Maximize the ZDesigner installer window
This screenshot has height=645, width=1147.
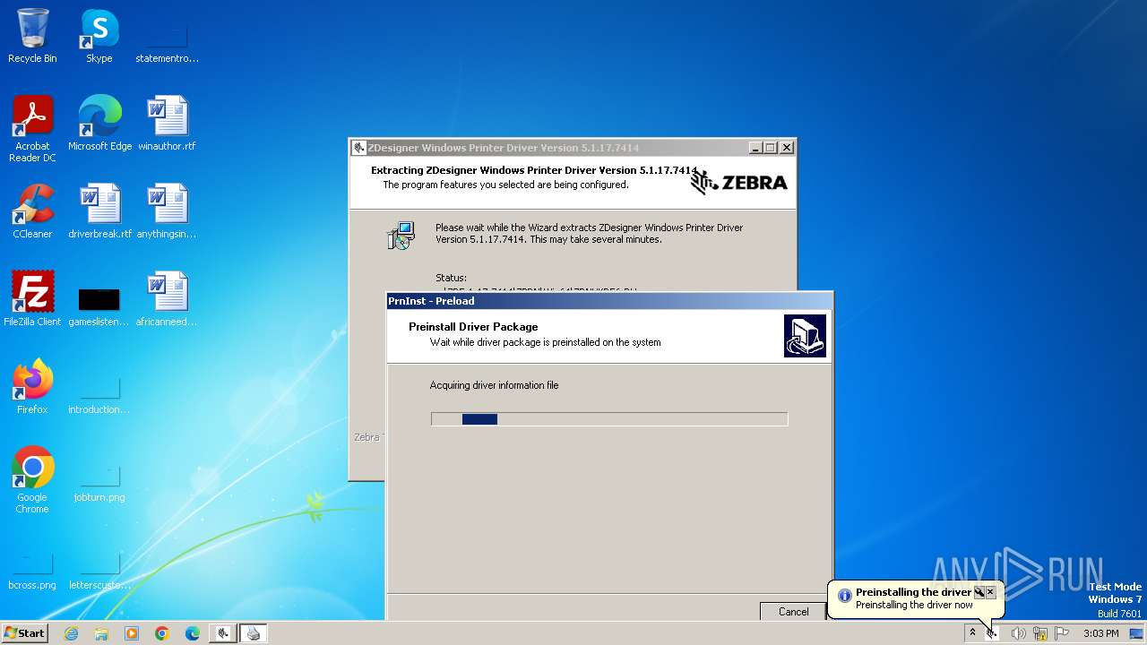[770, 148]
